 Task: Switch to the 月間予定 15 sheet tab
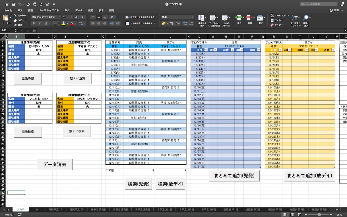(x=55, y=209)
